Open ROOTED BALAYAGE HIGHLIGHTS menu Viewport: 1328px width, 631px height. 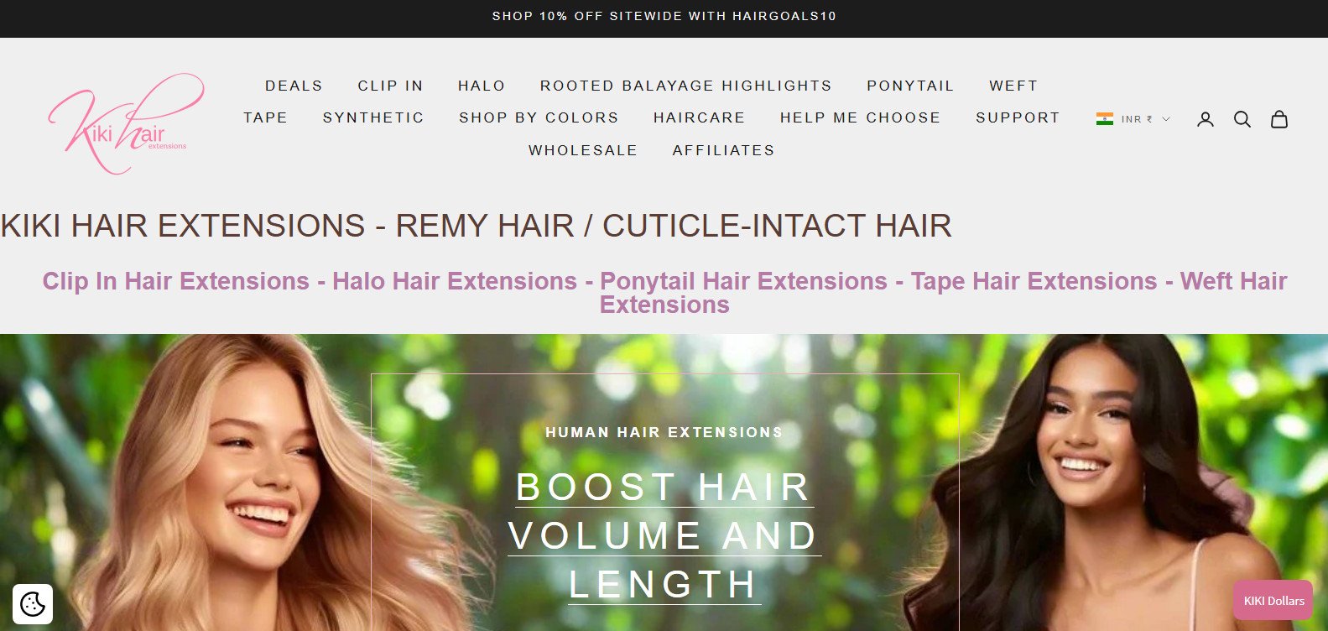pos(686,86)
